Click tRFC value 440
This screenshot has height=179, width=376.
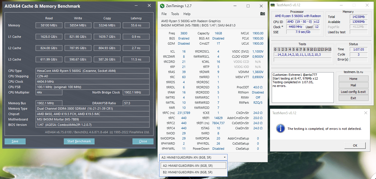click(184, 118)
